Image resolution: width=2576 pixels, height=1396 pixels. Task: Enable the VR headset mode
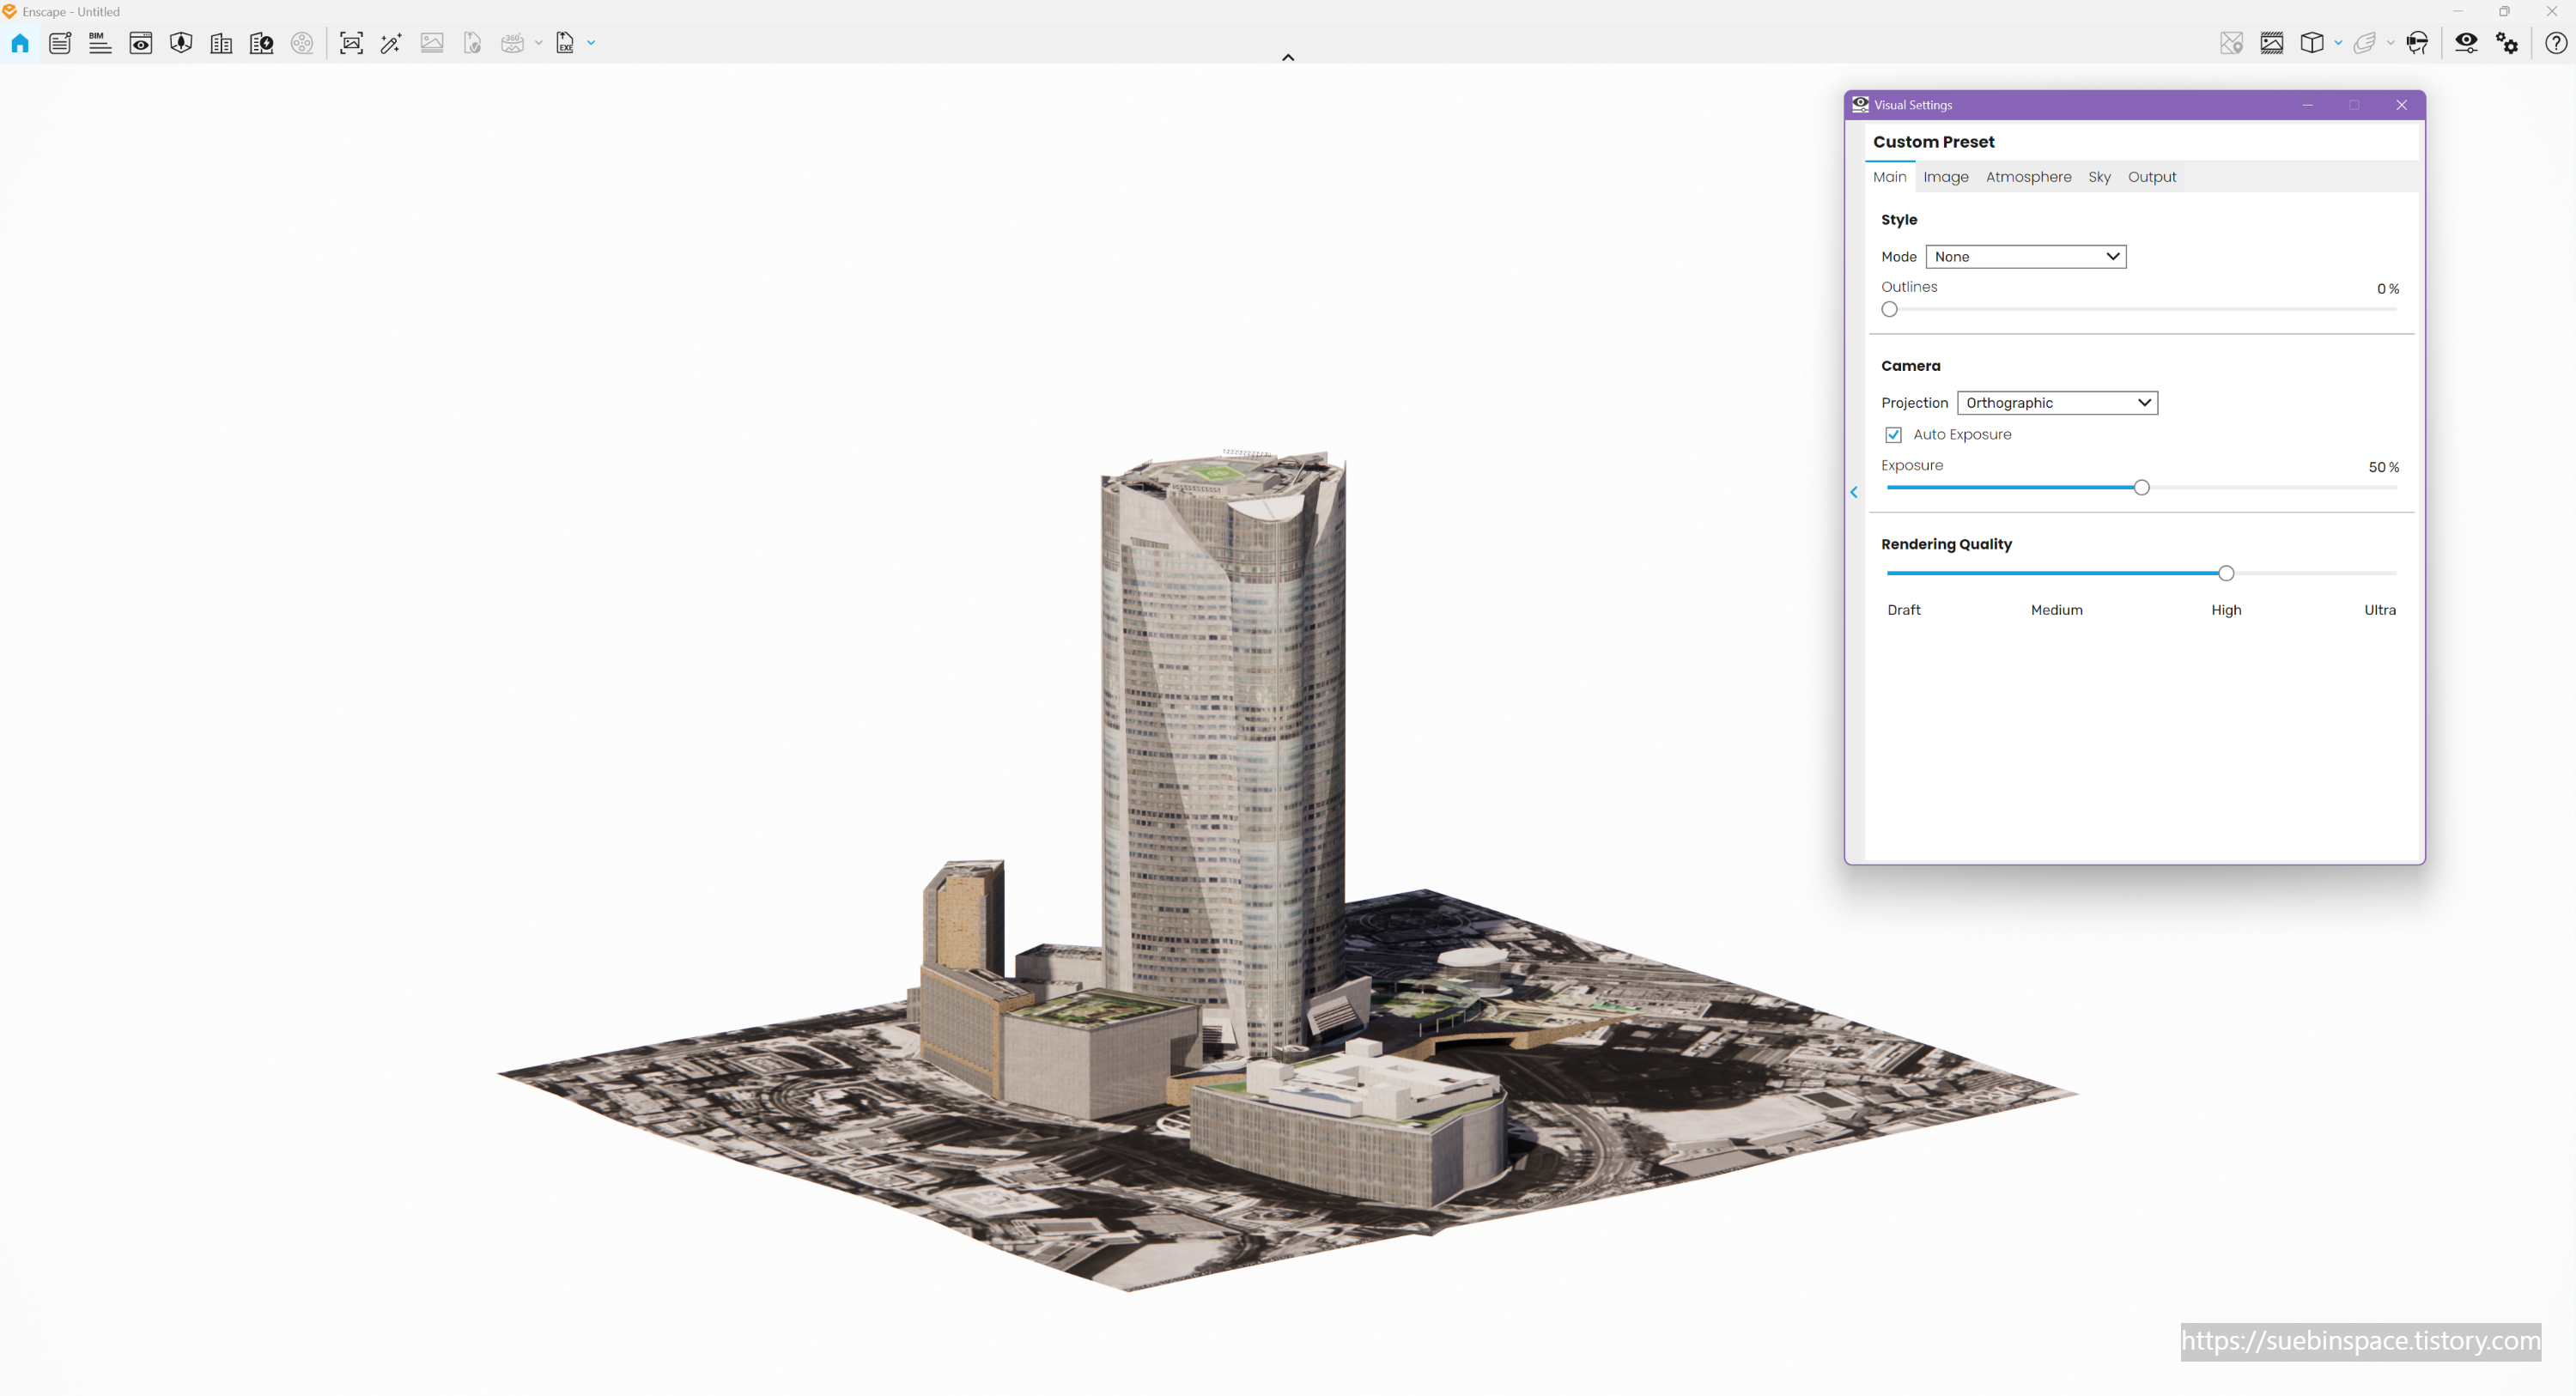click(x=2417, y=43)
